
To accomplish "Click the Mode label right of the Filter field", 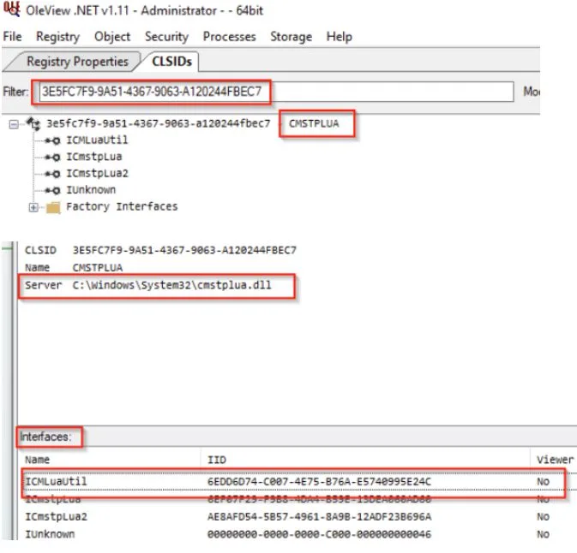I will pos(532,91).
